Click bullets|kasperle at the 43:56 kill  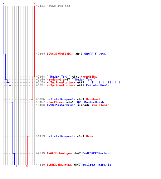click(x=61, y=99)
